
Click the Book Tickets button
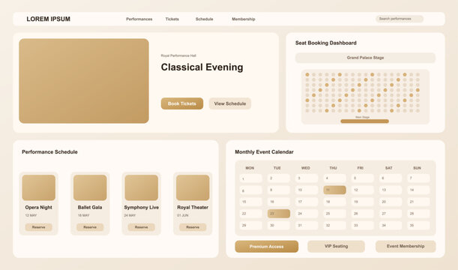[182, 103]
